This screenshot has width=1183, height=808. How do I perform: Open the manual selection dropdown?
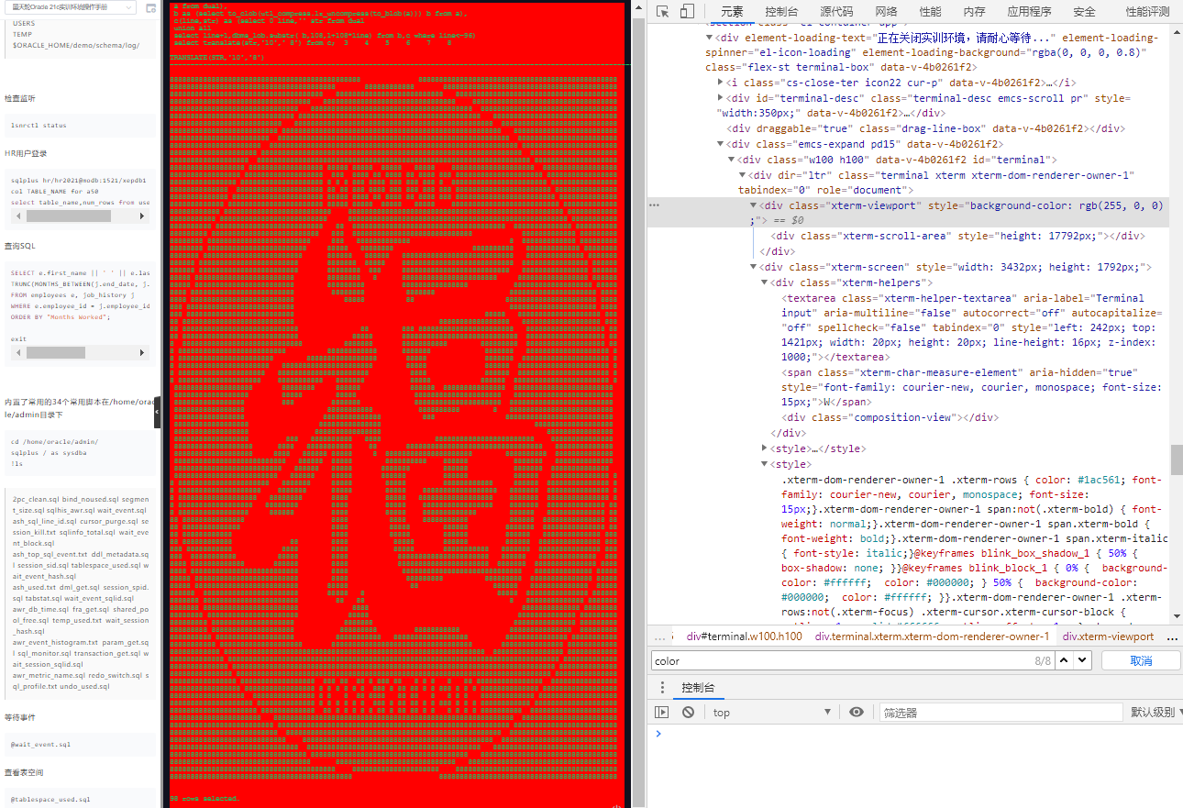point(71,7)
